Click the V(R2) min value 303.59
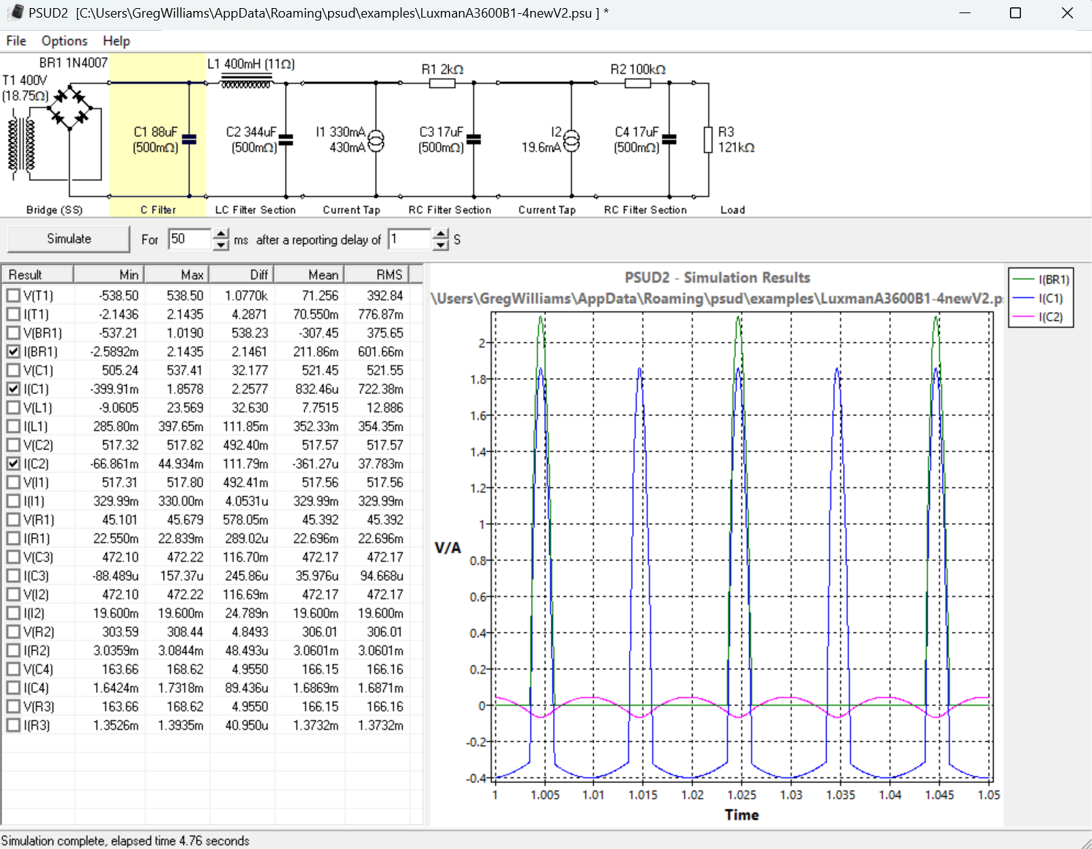The image size is (1092, 849). click(x=120, y=632)
